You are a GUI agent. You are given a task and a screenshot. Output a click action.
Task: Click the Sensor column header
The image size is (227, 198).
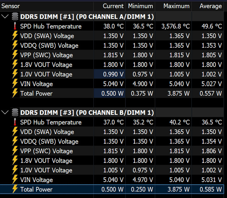[11, 6]
